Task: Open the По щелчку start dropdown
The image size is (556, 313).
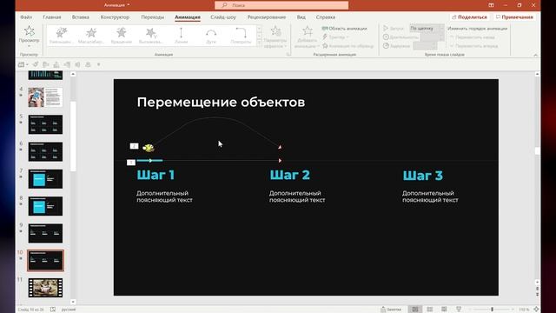Action: pos(427,28)
